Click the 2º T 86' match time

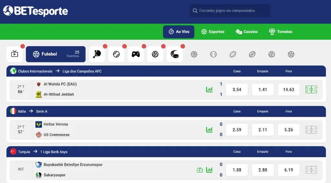click(21, 89)
